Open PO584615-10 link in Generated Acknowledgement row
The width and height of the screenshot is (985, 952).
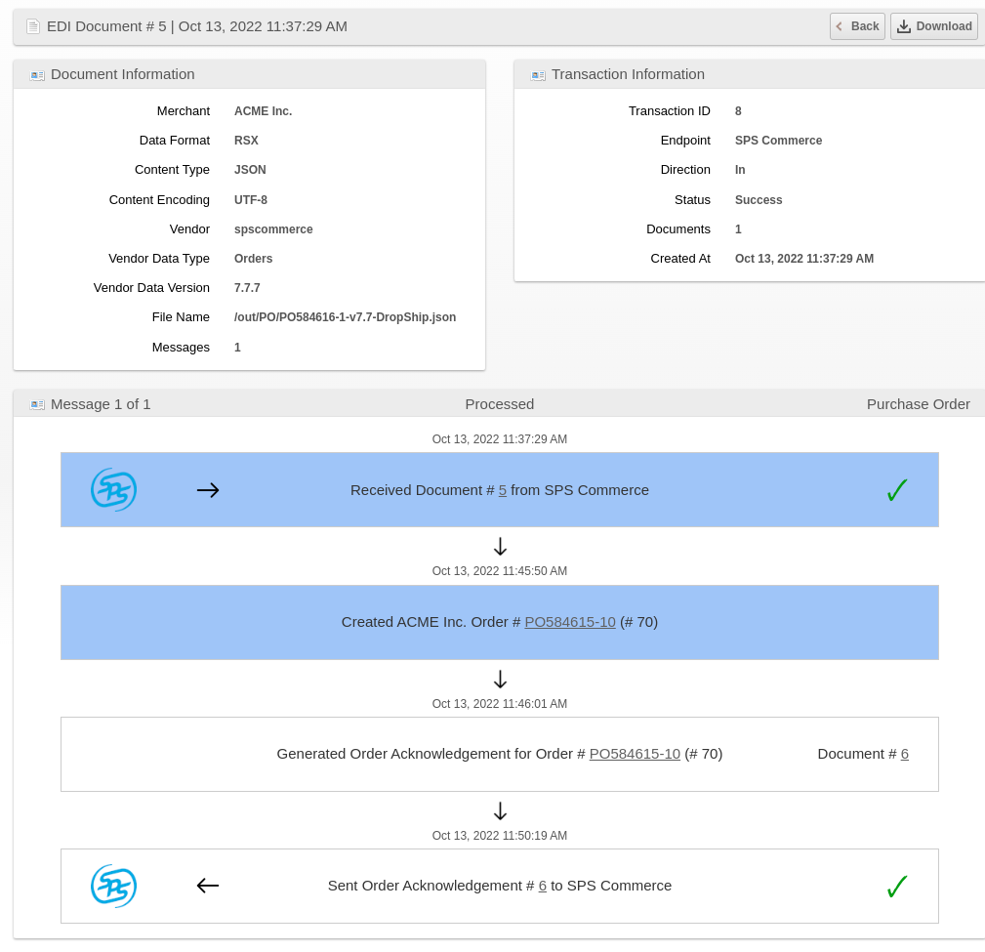[635, 754]
